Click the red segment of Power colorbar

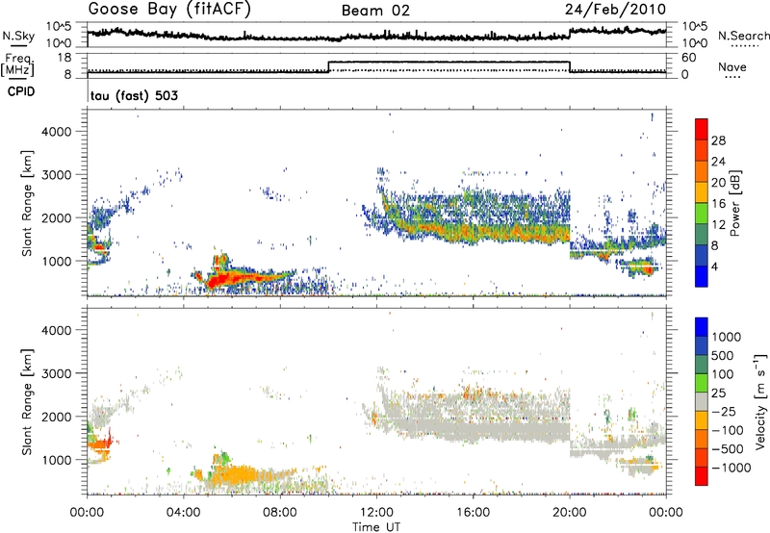coord(702,129)
